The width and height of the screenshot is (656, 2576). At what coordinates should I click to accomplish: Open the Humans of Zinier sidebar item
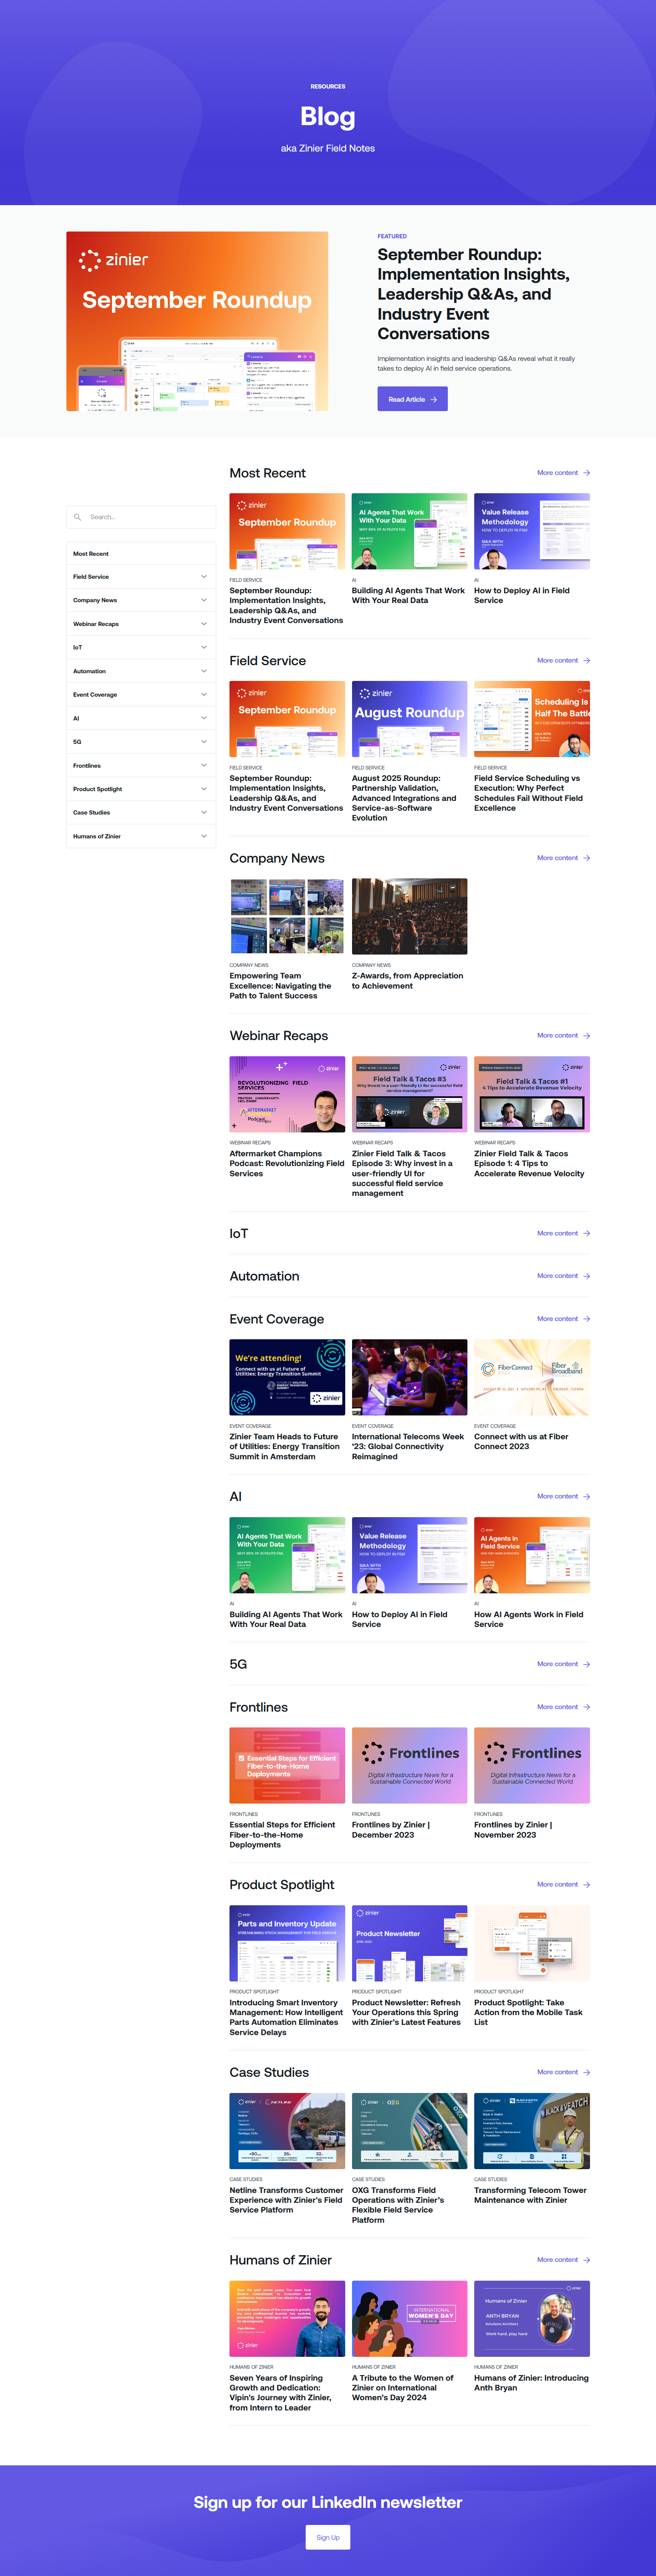pos(97,836)
